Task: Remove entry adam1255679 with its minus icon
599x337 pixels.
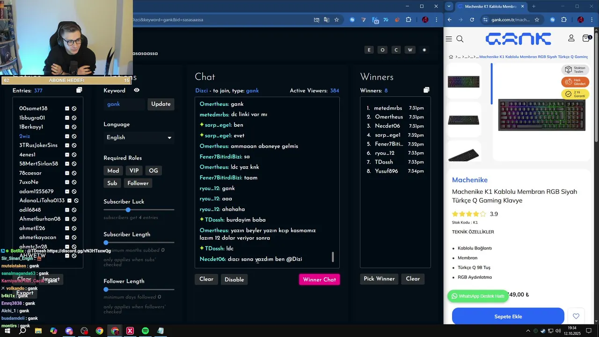Action: tap(67, 191)
